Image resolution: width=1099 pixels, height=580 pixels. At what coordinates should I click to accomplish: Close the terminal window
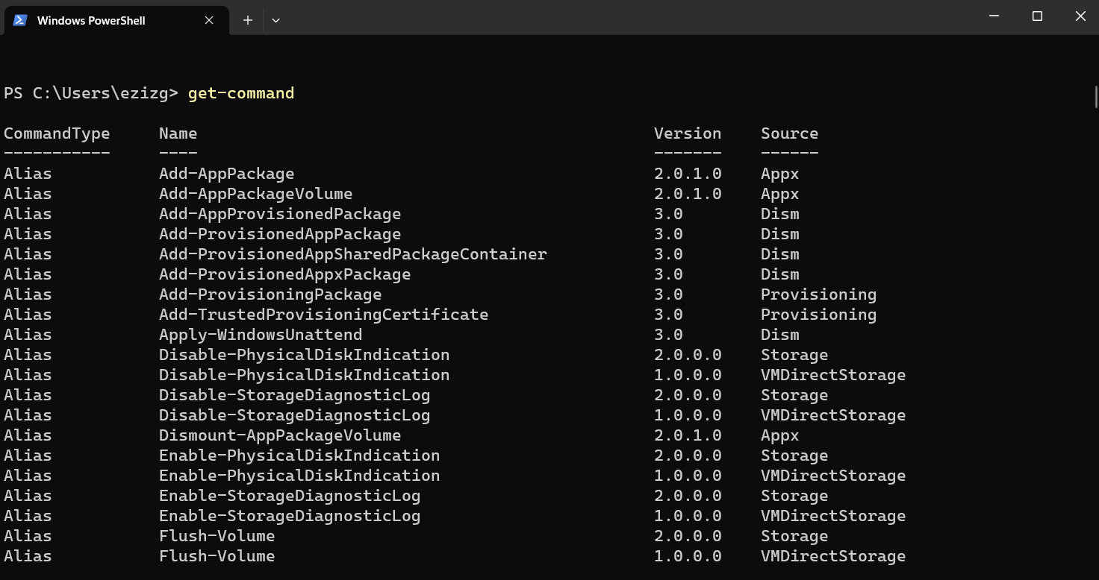(x=1080, y=16)
